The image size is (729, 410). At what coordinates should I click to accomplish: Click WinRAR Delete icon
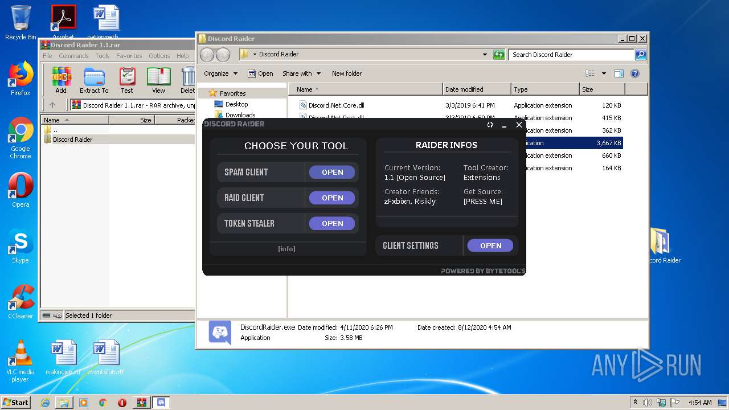tap(187, 80)
